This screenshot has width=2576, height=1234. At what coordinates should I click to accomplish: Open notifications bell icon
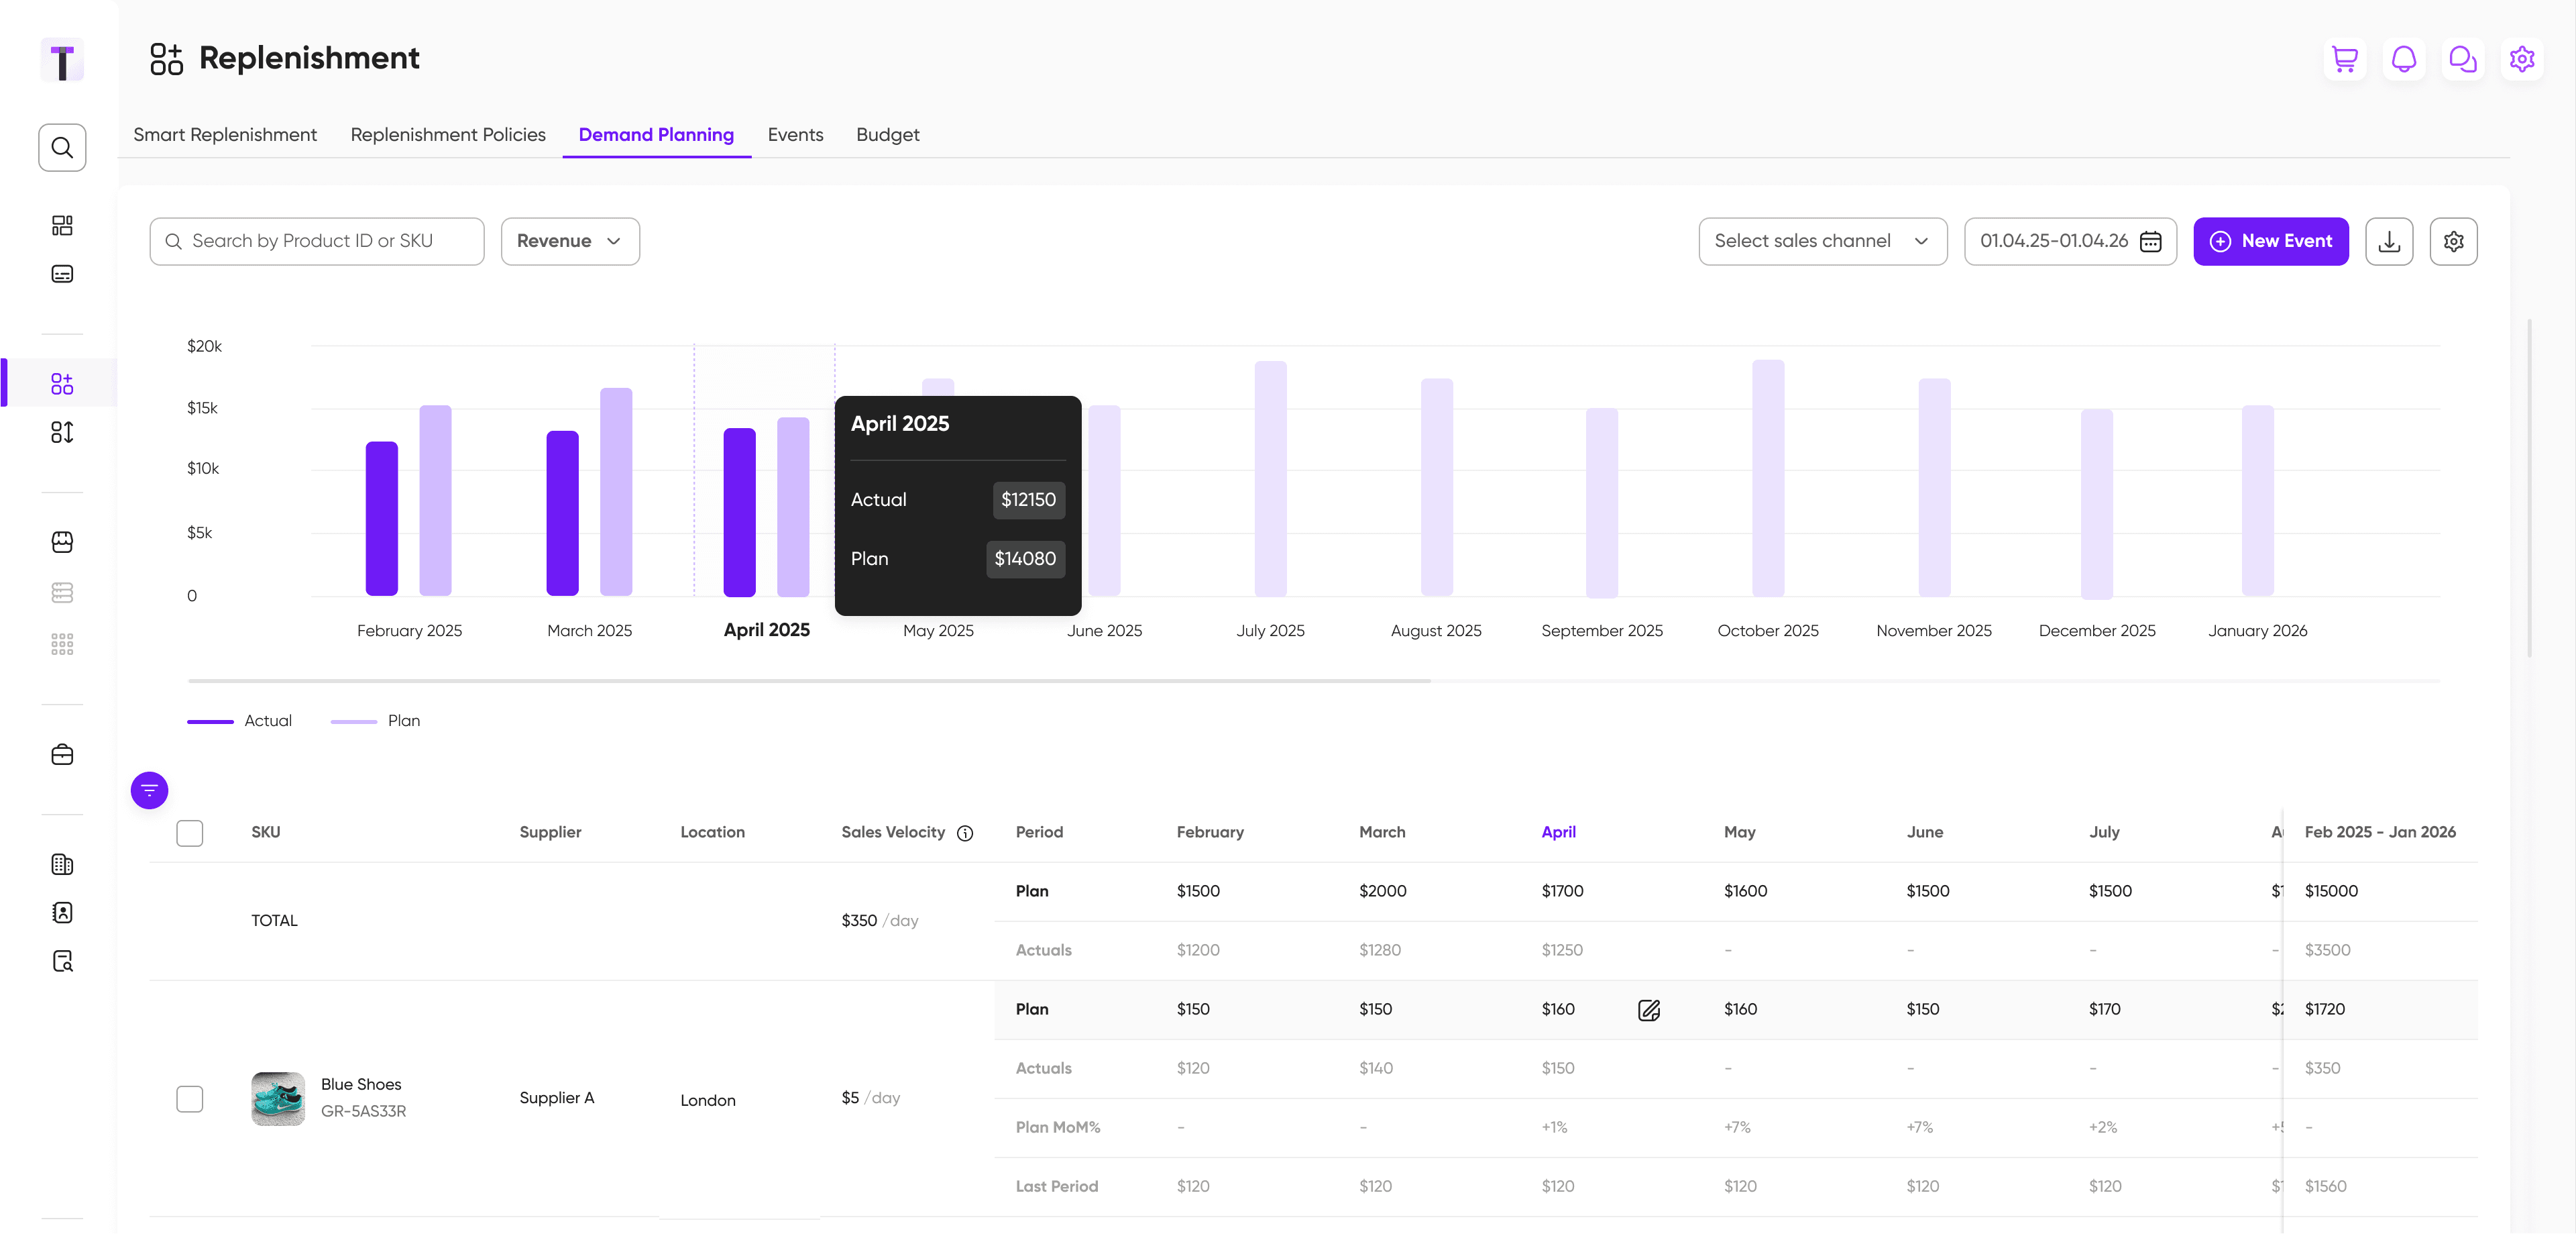[x=2404, y=59]
